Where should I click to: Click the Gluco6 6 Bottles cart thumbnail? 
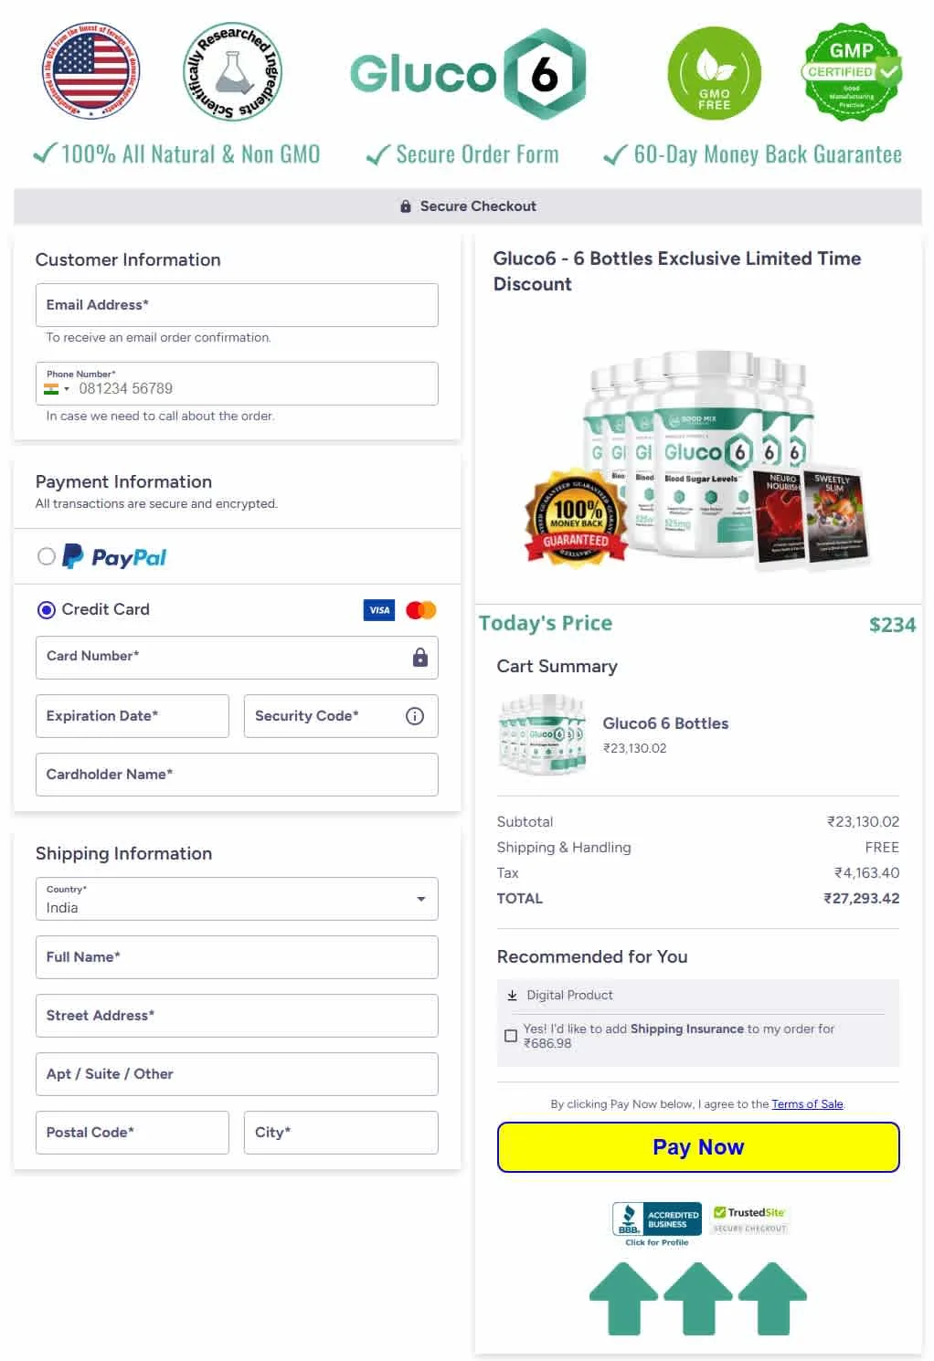543,734
